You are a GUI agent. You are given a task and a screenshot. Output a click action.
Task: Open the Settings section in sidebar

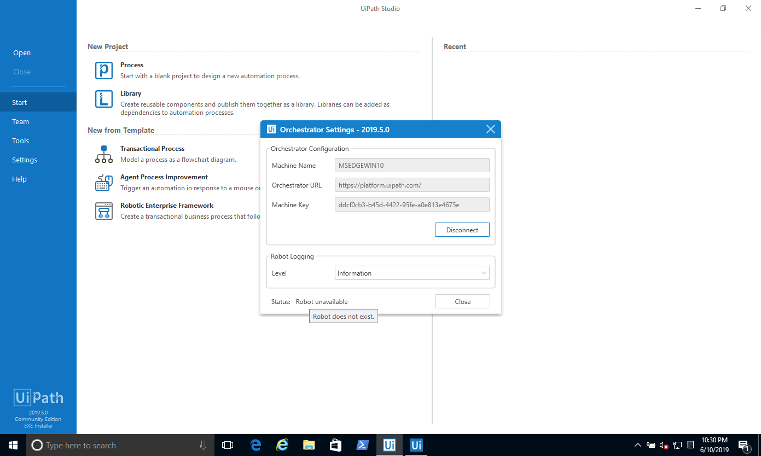point(24,160)
